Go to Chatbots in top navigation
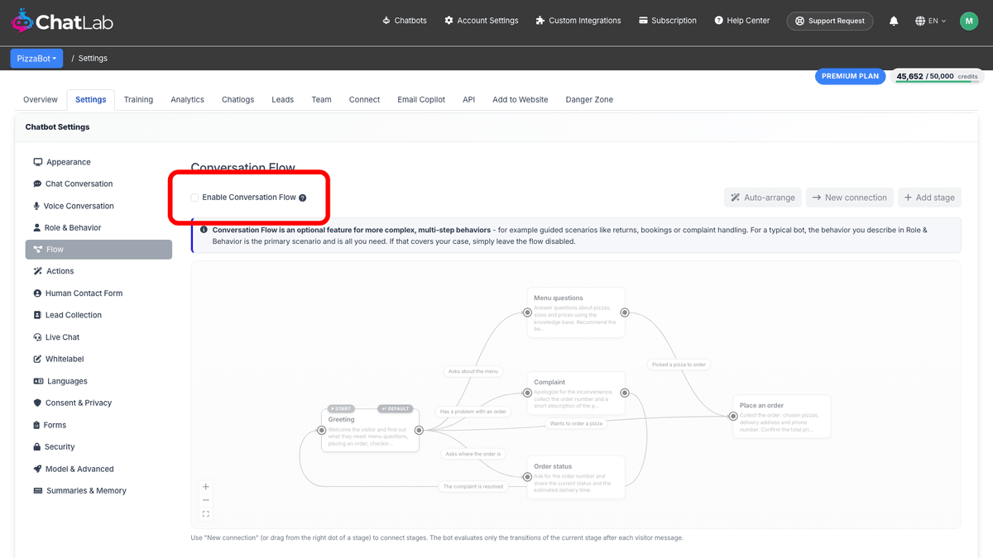This screenshot has width=993, height=558. pos(404,21)
